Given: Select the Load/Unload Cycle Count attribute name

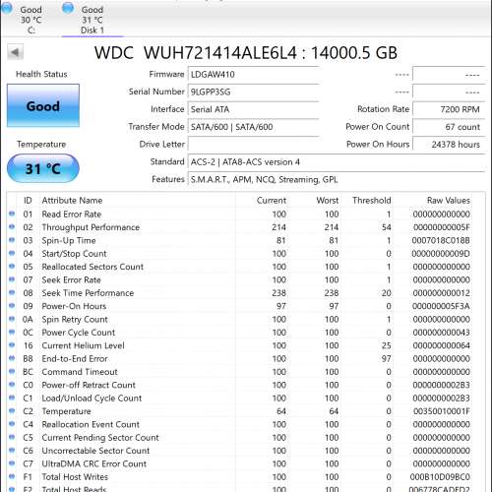Looking at the screenshot, I should coord(92,399).
